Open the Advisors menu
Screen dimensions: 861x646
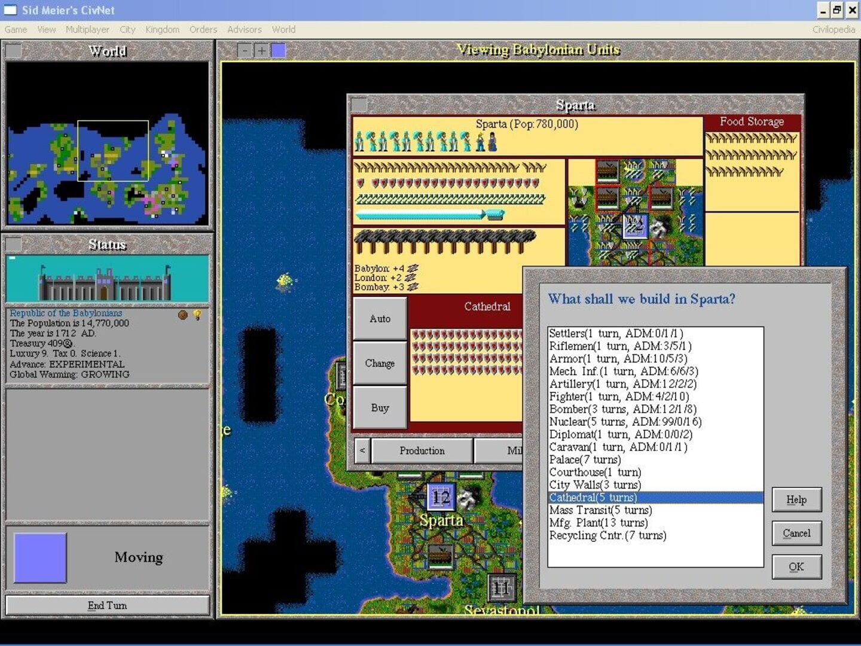[x=244, y=29]
